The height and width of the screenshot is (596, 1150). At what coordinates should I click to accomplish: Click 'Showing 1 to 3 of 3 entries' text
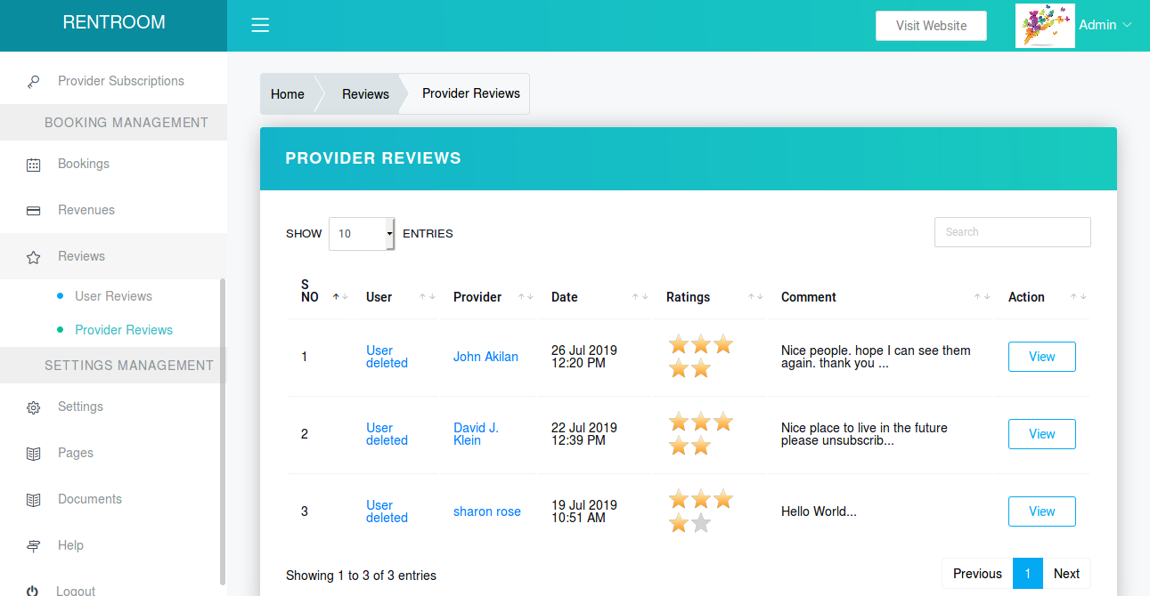361,576
